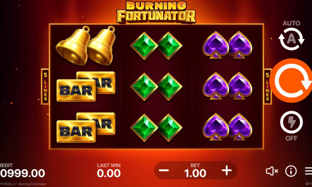Screen dimensions: 312x187
Task: Open the info paytable icon
Action: [x=291, y=171]
